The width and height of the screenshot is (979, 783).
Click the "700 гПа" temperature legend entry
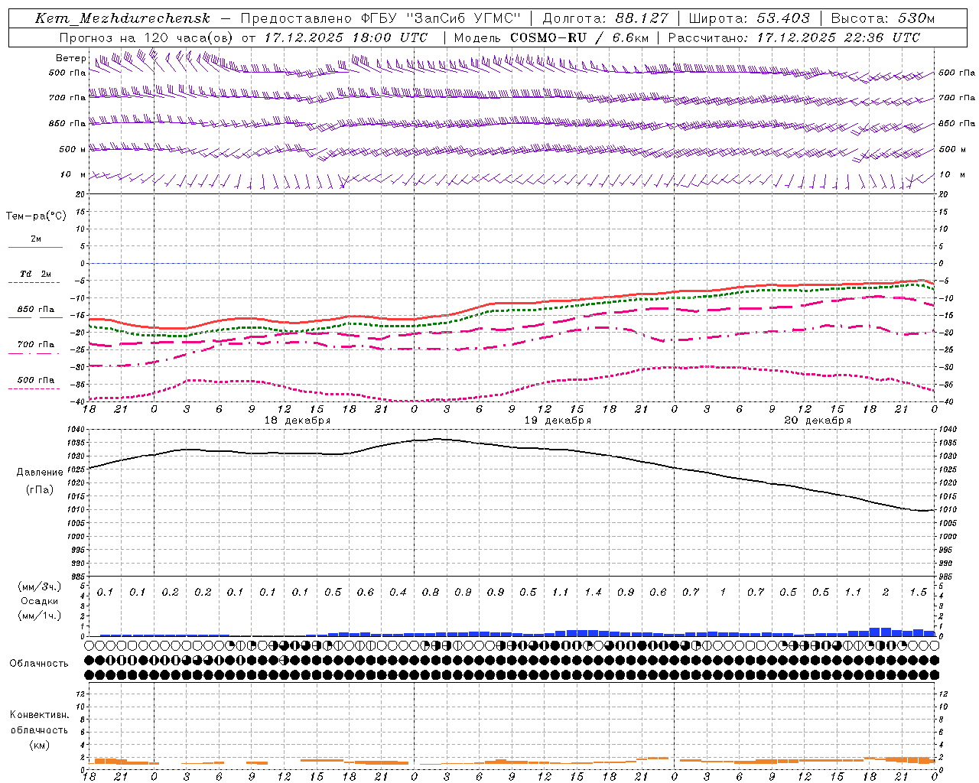(x=36, y=344)
